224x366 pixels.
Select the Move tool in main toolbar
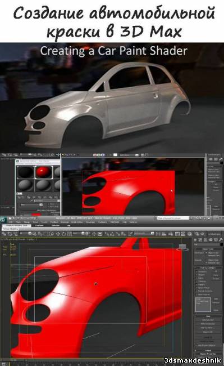(58, 234)
